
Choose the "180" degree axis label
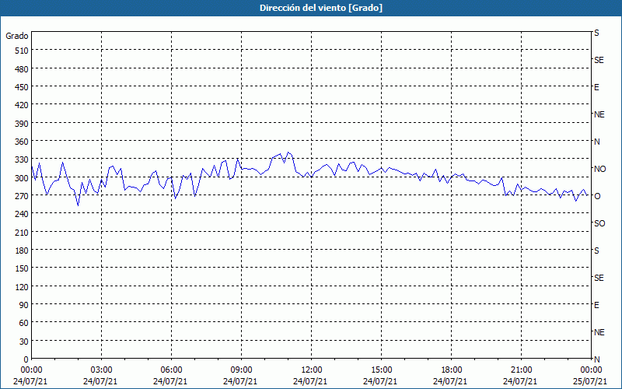click(23, 251)
